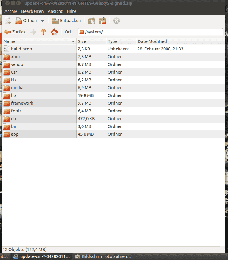Image resolution: width=228 pixels, height=260 pixels.
Task: Select the tts folder icon
Action: 6,80
